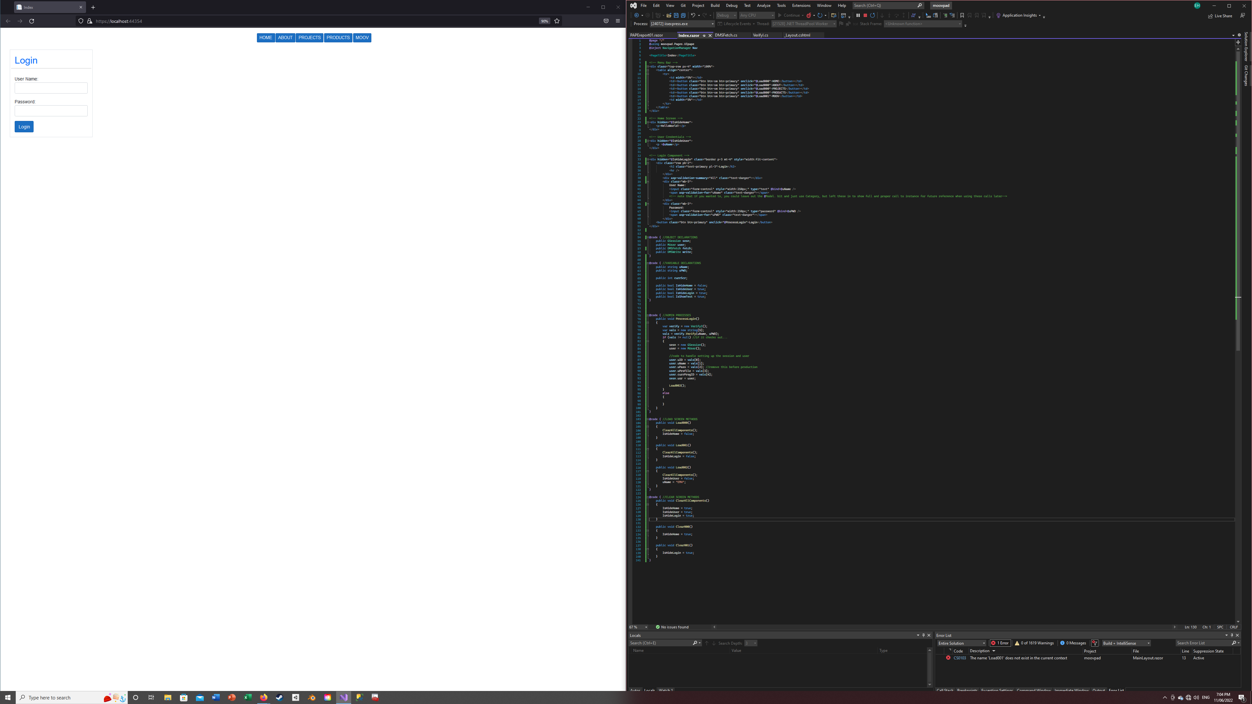This screenshot has height=704, width=1252.
Task: Open file icon in Visual Studio toolbar
Action: click(x=669, y=16)
